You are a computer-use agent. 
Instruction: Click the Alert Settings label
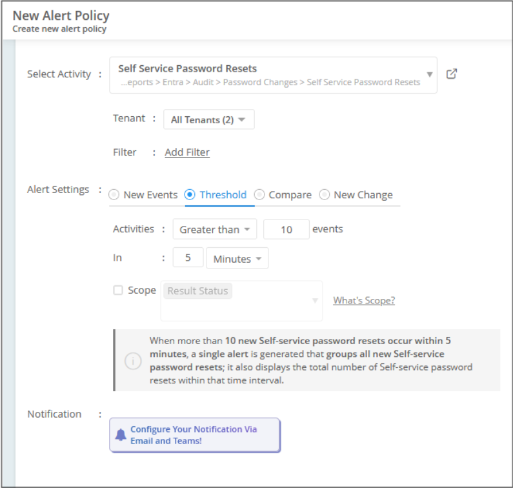tap(58, 190)
